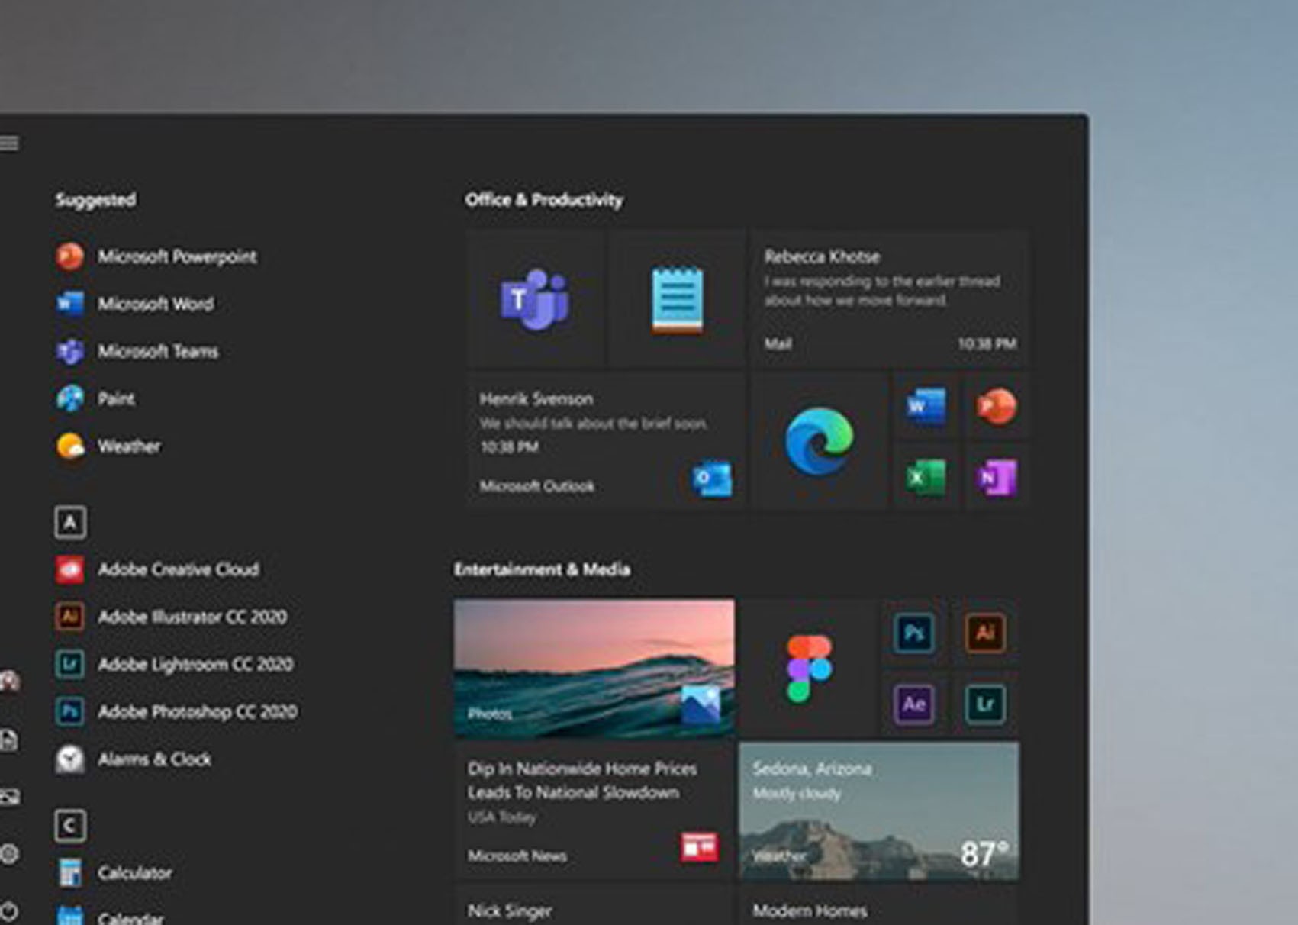Image resolution: width=1298 pixels, height=925 pixels.
Task: Launch the Microsoft Edge tile
Action: [x=820, y=440]
